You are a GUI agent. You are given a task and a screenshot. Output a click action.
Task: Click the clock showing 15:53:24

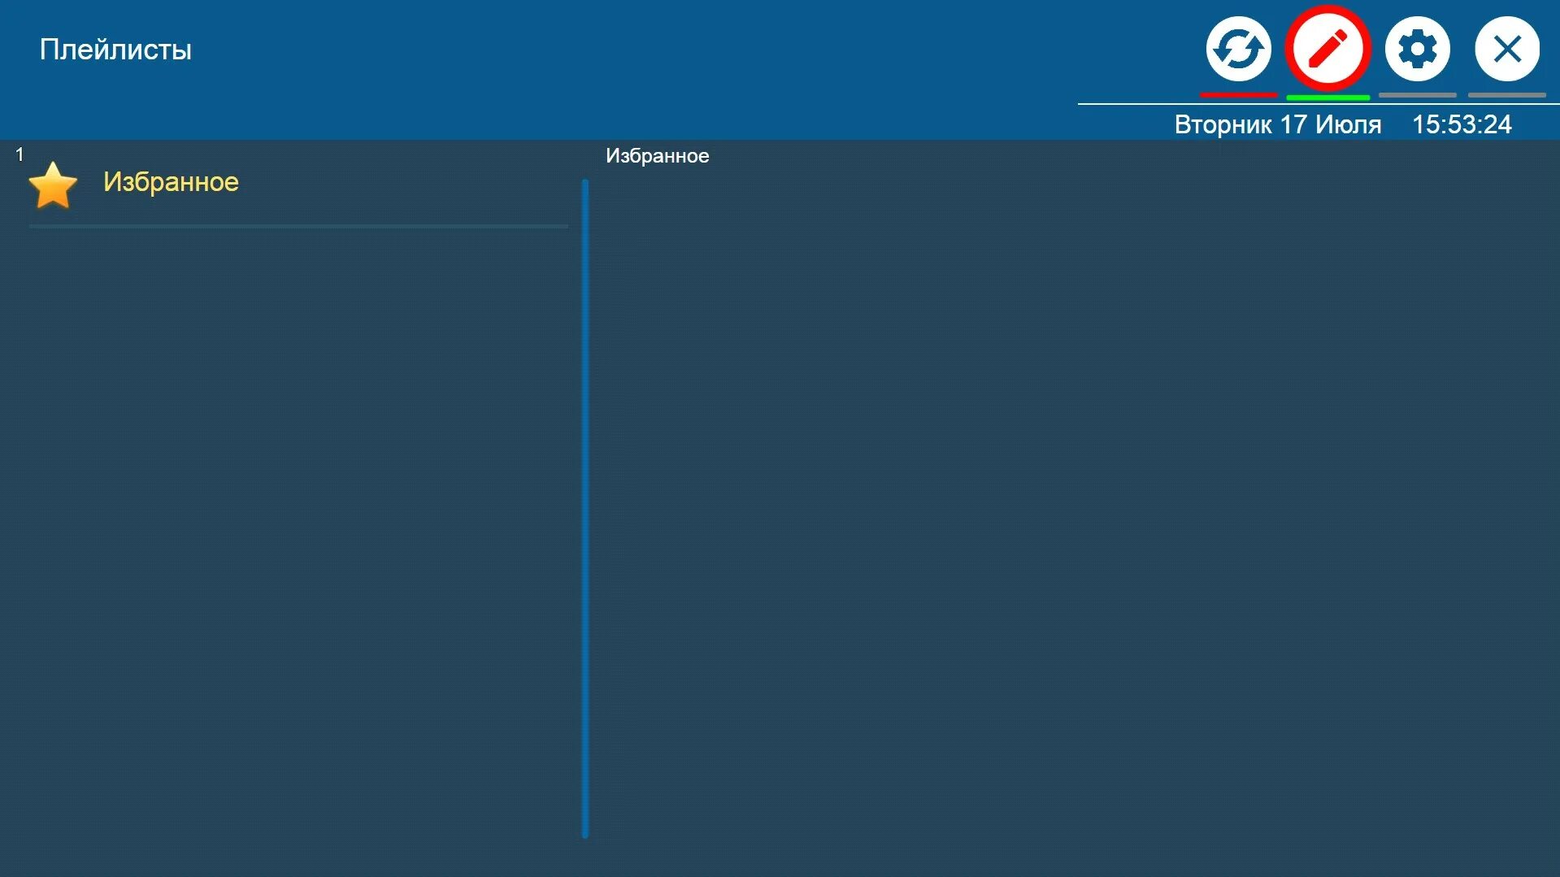coord(1462,124)
